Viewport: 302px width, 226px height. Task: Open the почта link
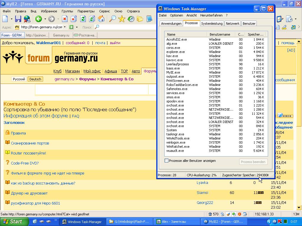[100, 43]
